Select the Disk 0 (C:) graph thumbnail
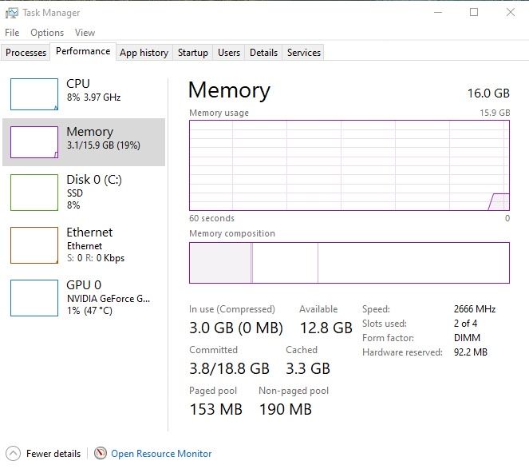The width and height of the screenshot is (529, 473). pyautogui.click(x=34, y=193)
